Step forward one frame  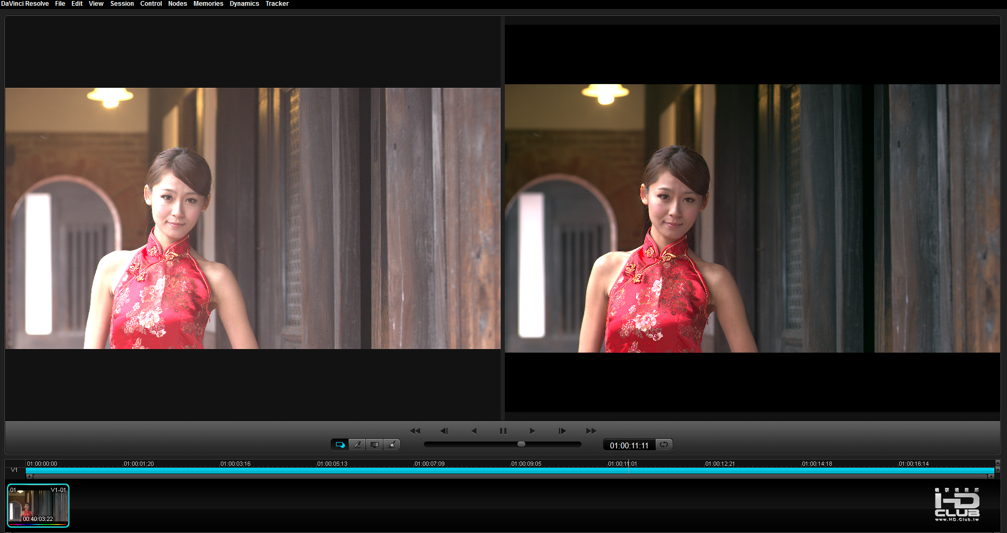tap(562, 431)
